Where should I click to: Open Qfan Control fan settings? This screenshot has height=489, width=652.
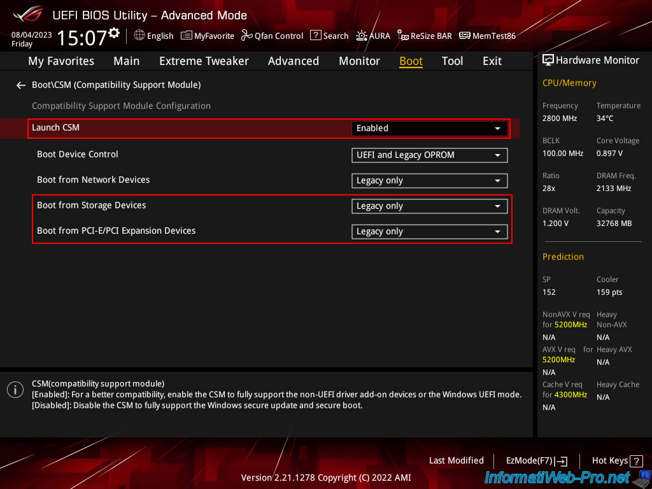point(272,36)
